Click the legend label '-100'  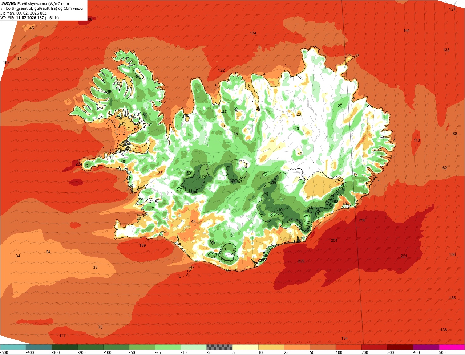[x=107, y=352]
